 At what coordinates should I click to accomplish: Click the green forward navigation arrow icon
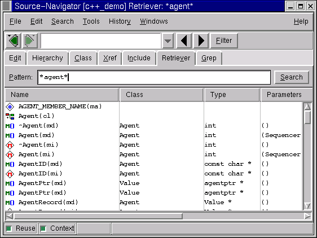coord(30,41)
